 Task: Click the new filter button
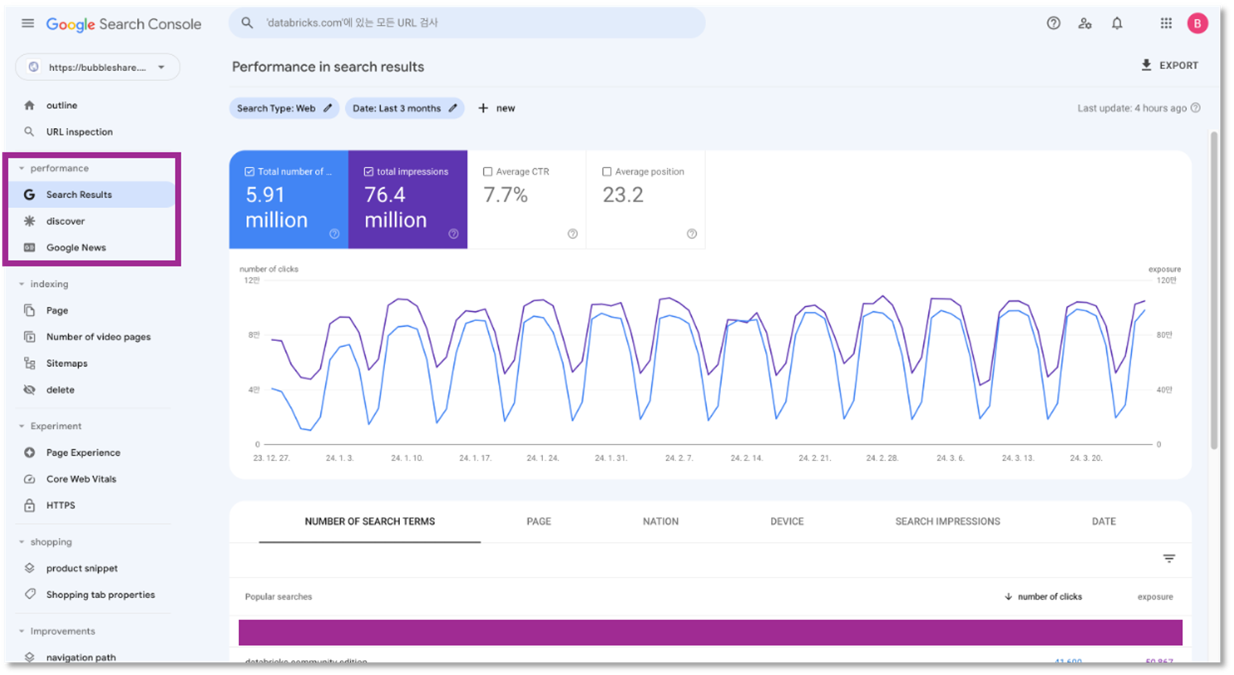pyautogui.click(x=497, y=108)
